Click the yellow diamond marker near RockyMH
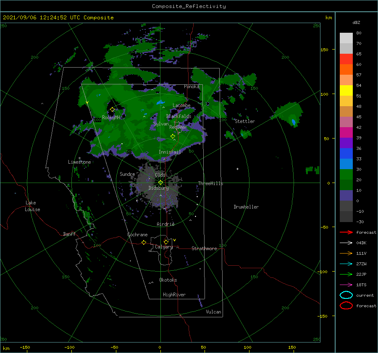 coord(112,110)
